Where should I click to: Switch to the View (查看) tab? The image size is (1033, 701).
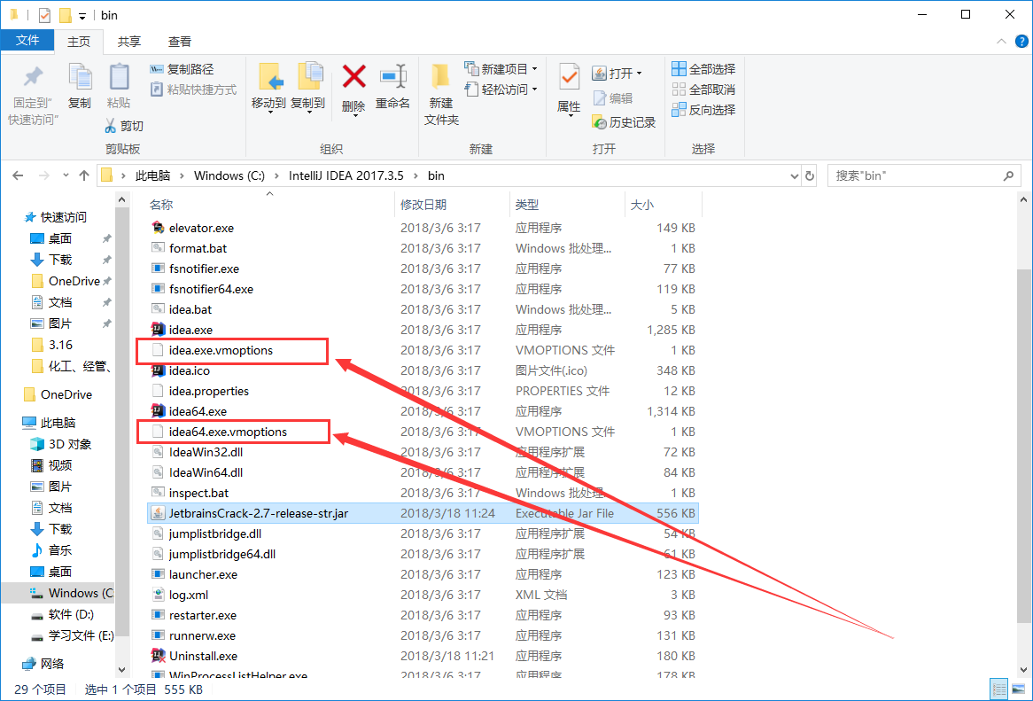[180, 42]
